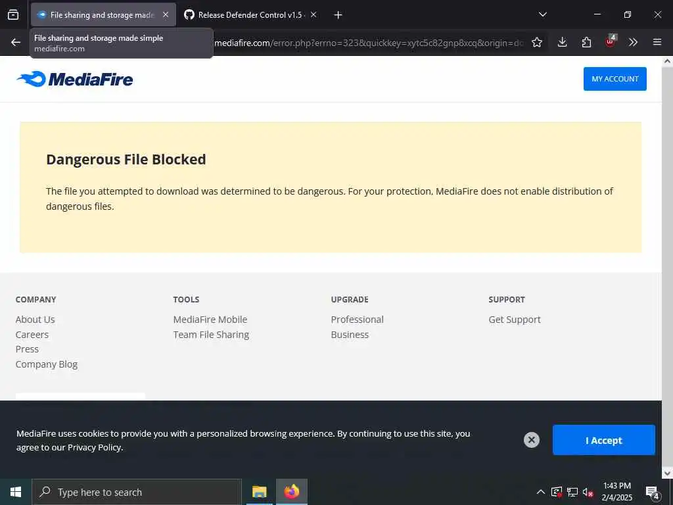The width and height of the screenshot is (673, 505).
Task: Select the SUPPORT footer heading
Action: [507, 299]
